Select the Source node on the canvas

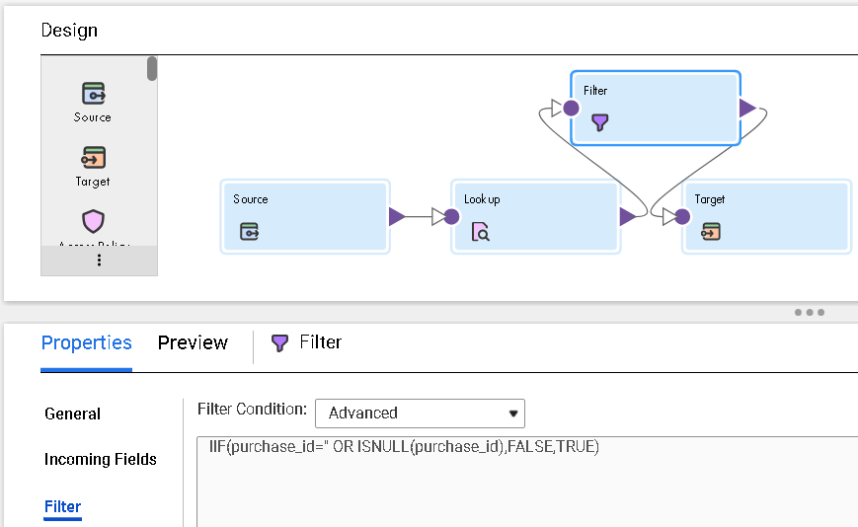tap(305, 216)
